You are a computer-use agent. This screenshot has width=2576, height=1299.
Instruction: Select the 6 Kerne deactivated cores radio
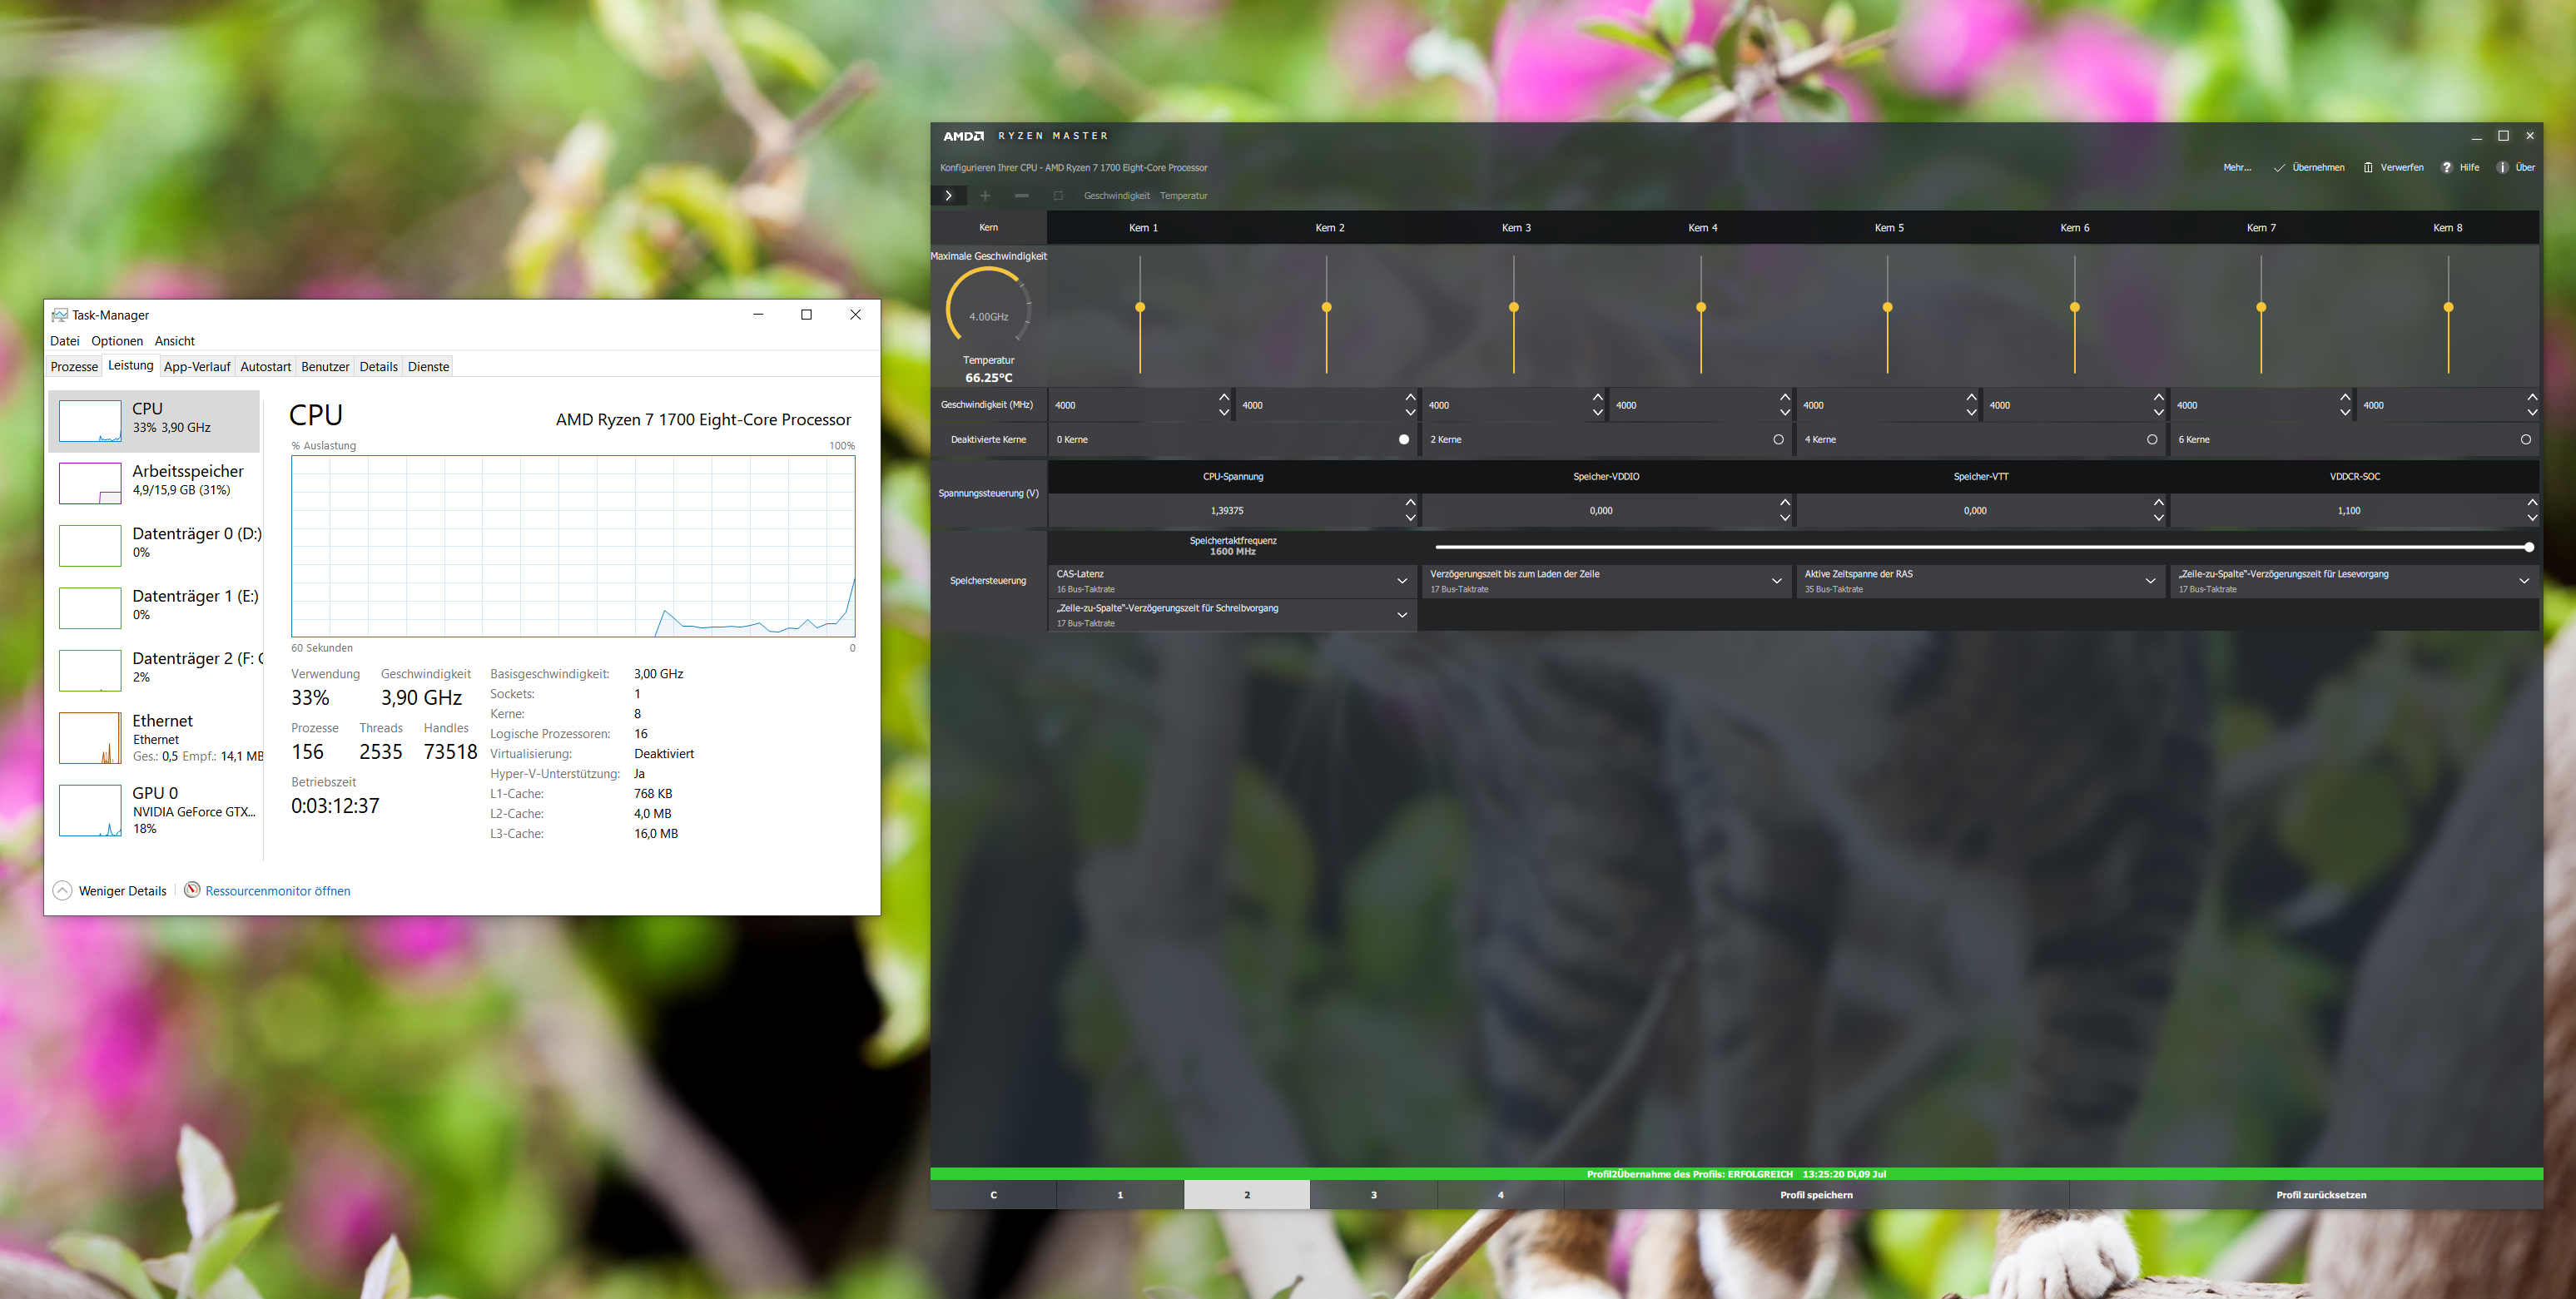2526,440
